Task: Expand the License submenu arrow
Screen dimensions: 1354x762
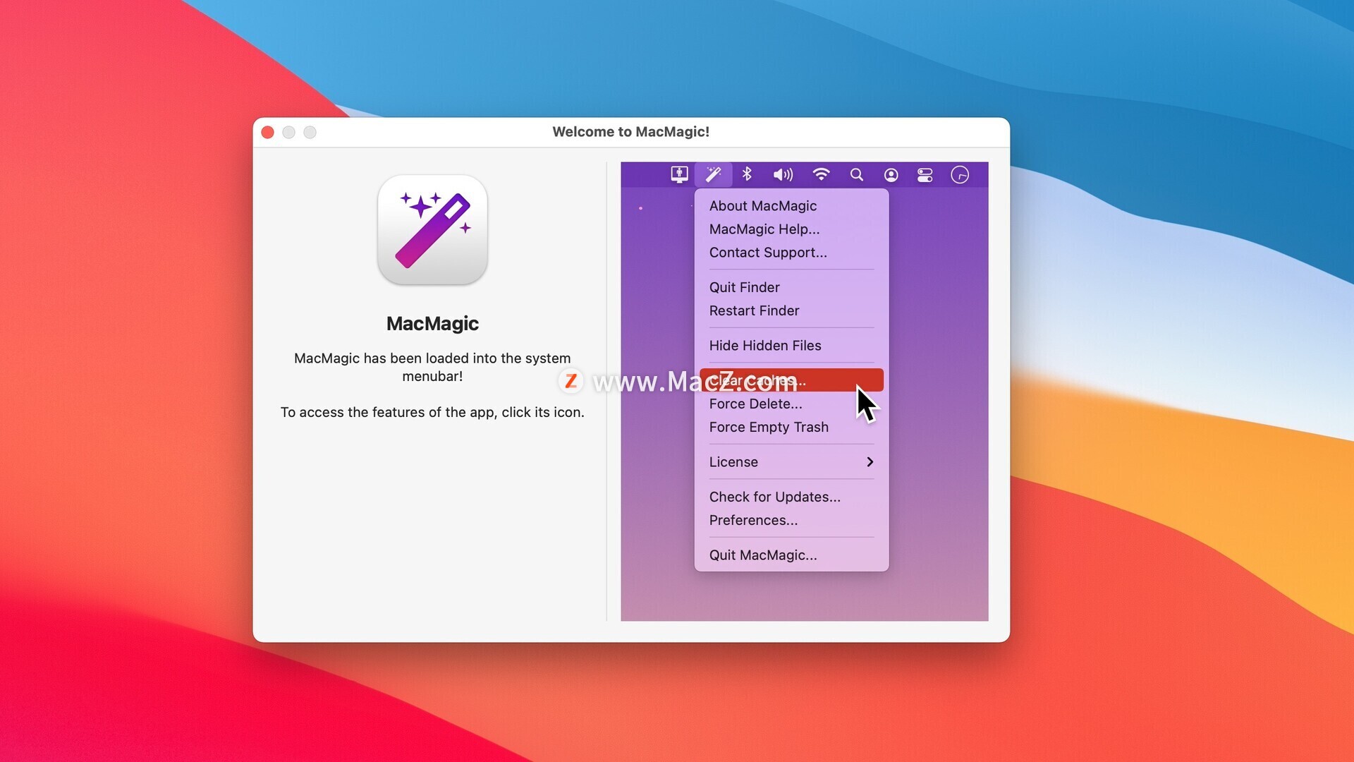Action: pyautogui.click(x=870, y=461)
